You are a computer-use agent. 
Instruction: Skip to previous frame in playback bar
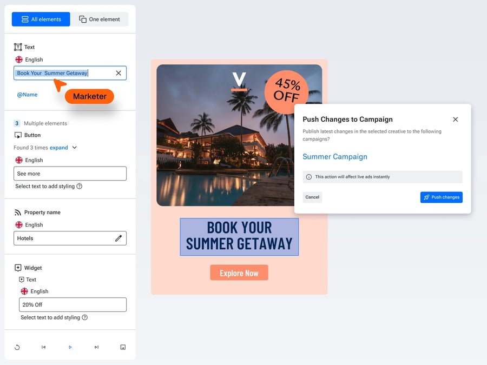click(43, 347)
